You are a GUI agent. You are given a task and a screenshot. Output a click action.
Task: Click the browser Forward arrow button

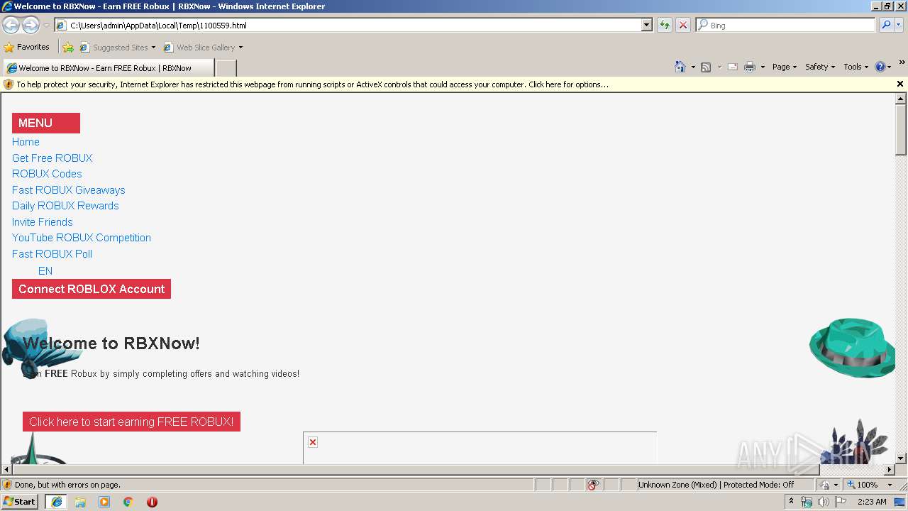(x=31, y=25)
